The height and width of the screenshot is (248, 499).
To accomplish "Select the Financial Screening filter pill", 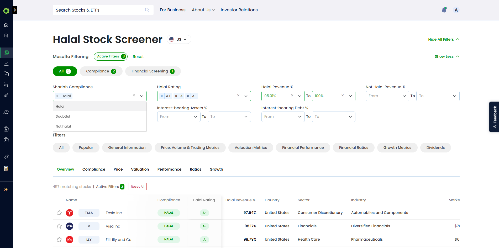I will 153,71.
